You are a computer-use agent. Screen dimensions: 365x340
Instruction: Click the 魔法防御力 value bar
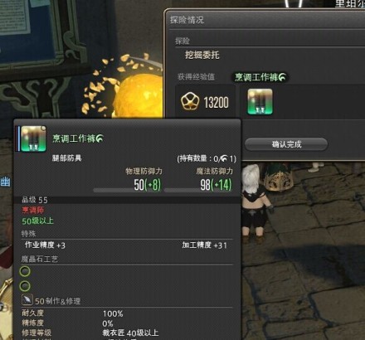click(198, 190)
